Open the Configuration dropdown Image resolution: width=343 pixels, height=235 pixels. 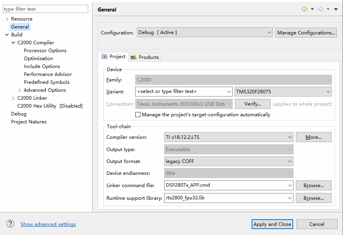click(x=205, y=32)
